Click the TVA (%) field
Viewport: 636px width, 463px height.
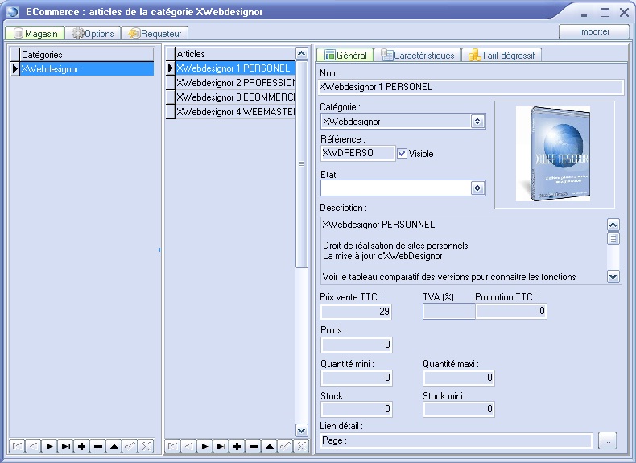[448, 312]
